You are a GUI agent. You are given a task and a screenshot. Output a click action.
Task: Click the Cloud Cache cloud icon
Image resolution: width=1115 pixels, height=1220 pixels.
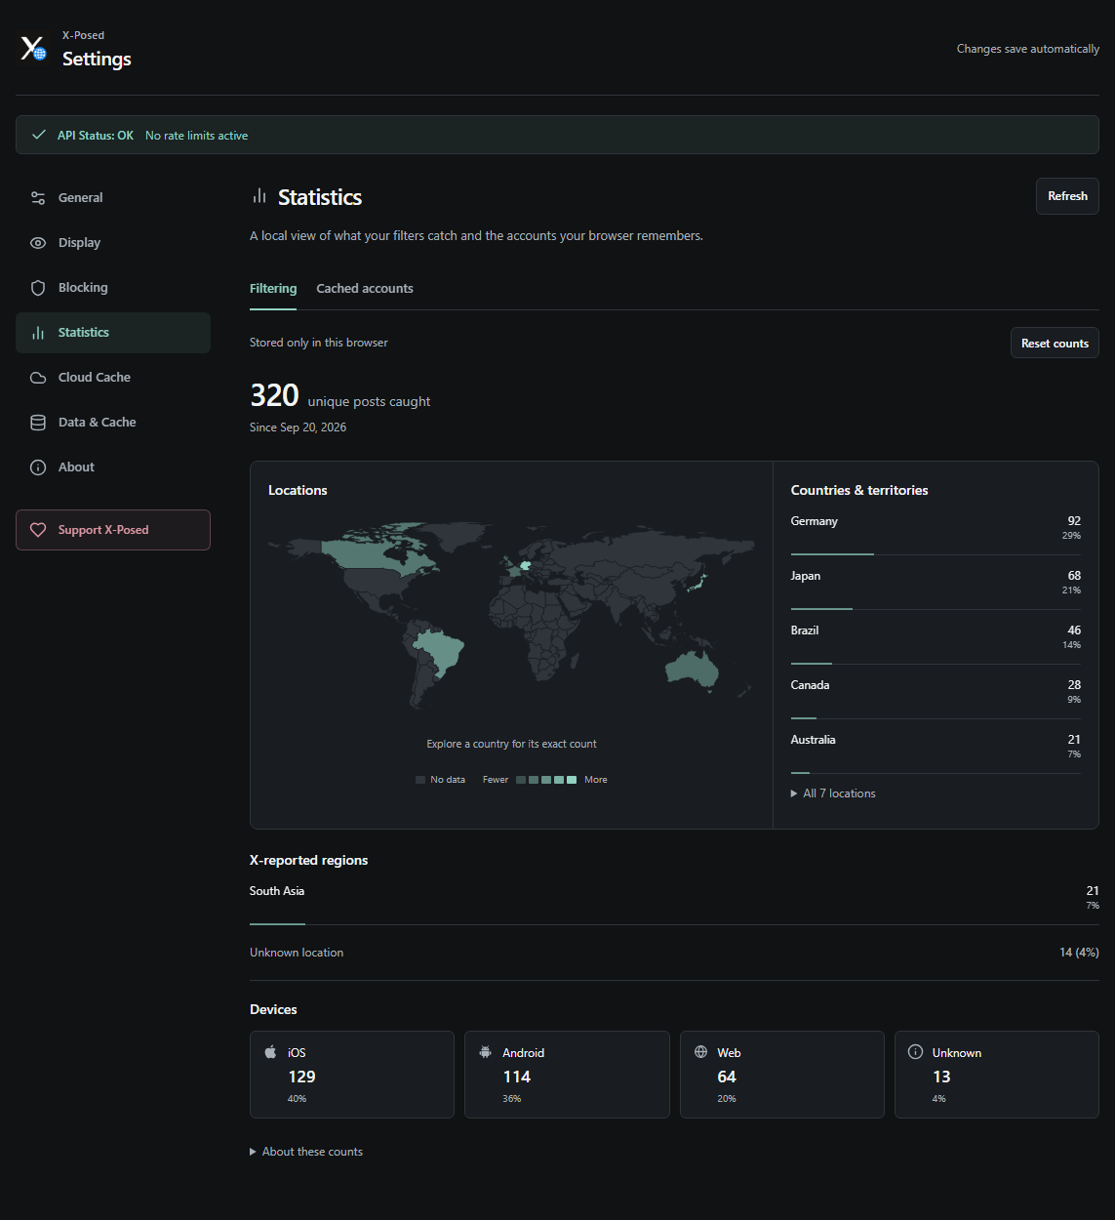click(x=38, y=378)
